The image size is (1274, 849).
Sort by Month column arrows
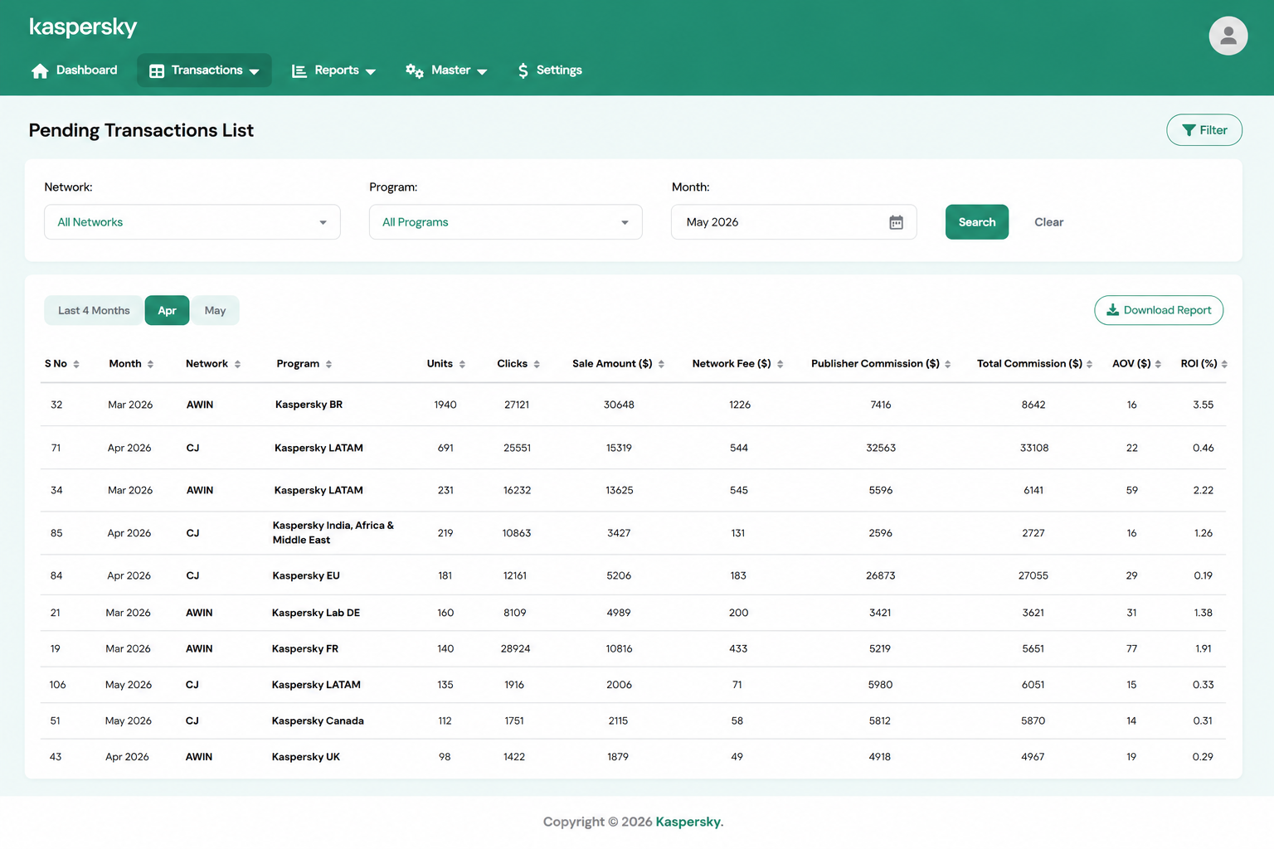pos(150,364)
